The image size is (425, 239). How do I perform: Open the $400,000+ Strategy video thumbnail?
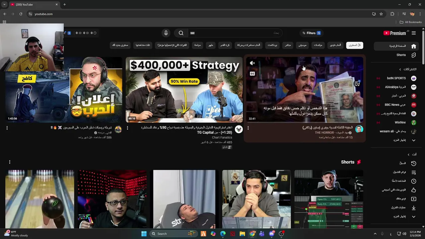click(184, 90)
